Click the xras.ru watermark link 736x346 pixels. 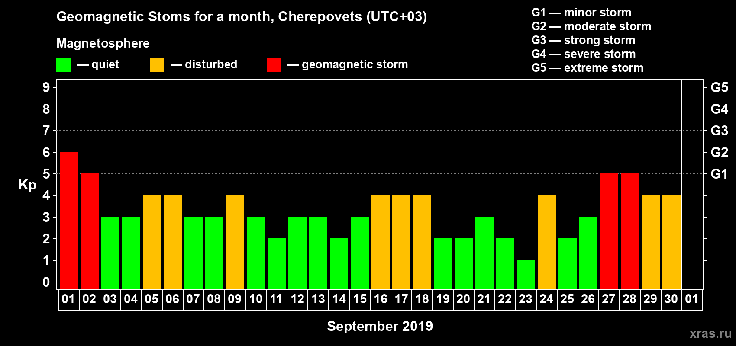point(710,333)
